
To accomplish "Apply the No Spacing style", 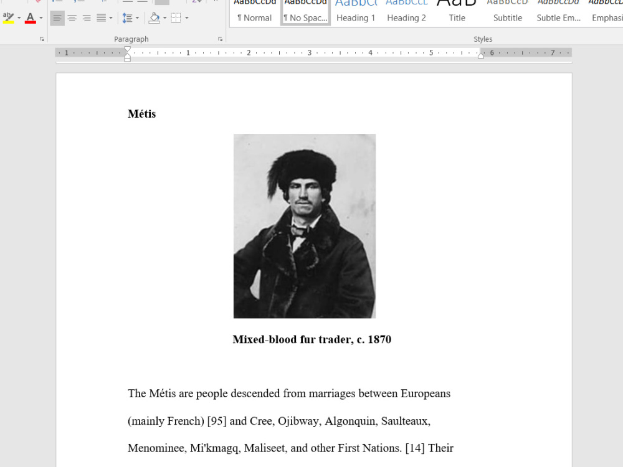I will coord(305,12).
